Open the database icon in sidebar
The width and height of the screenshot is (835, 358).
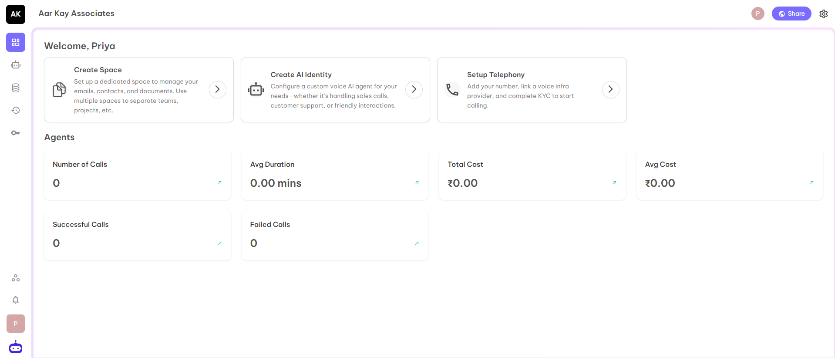16,88
